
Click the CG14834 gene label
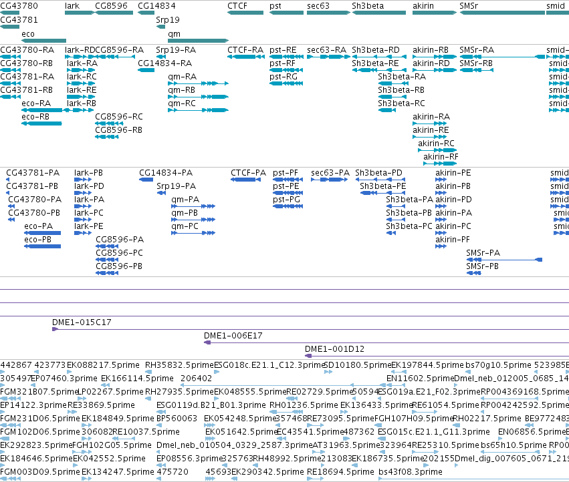point(156,6)
